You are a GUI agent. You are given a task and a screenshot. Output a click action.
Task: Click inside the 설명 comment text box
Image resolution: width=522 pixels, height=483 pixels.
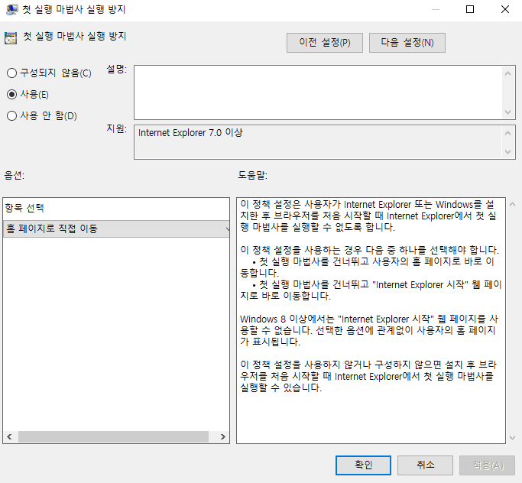318,92
